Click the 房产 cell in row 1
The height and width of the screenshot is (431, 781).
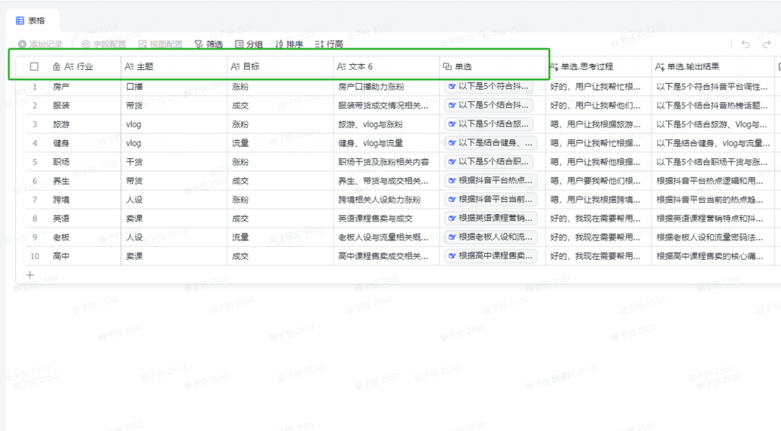click(62, 87)
